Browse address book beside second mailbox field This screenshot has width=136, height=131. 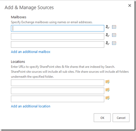(x=114, y=35)
